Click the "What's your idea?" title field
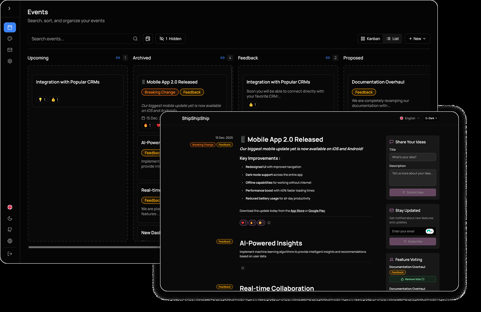Image resolution: width=481 pixels, height=312 pixels. point(413,157)
